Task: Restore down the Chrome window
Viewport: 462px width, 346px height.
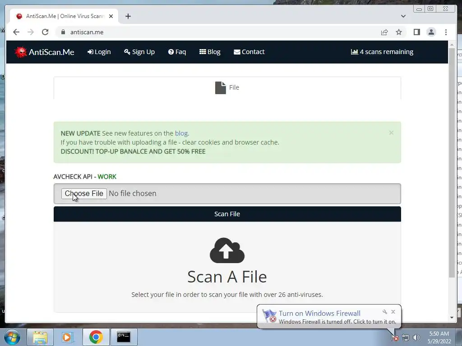Action: point(430,9)
